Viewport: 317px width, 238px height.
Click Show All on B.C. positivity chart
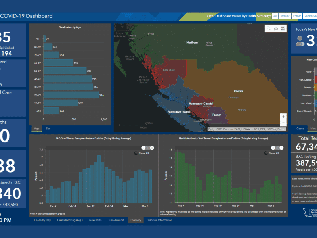(144, 153)
